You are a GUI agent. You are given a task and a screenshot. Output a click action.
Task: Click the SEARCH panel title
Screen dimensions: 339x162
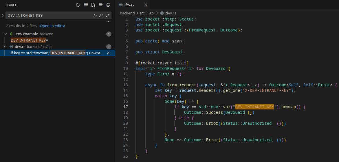[x=12, y=5]
